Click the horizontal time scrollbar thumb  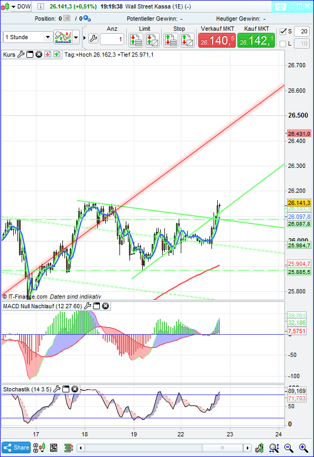223,447
